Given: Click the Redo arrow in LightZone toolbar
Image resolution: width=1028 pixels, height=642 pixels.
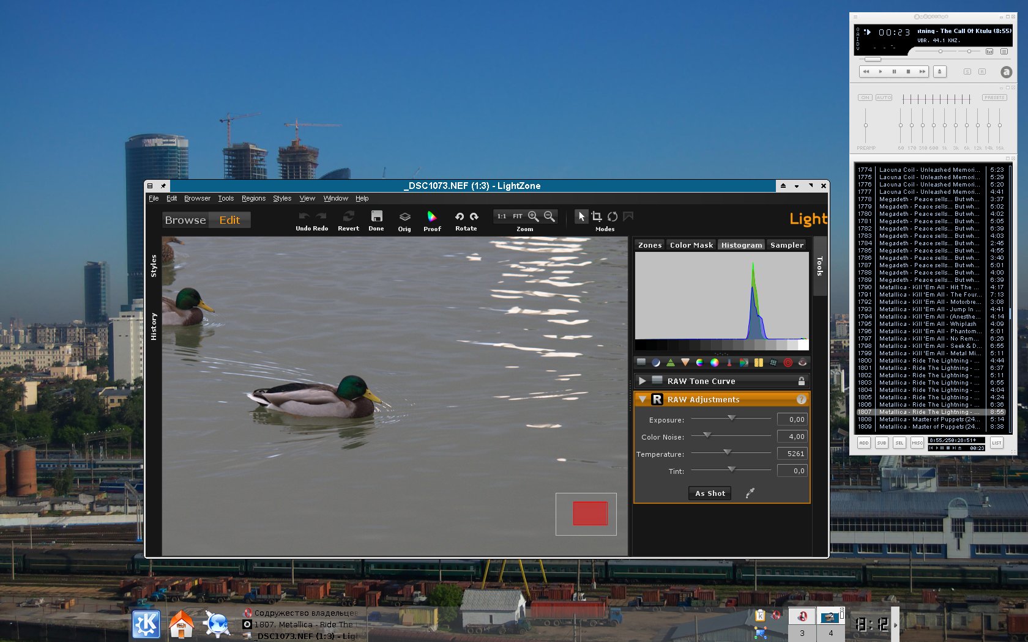Looking at the screenshot, I should click(321, 216).
